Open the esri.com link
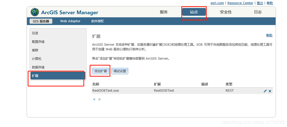287x127 pixels. click(217, 3)
